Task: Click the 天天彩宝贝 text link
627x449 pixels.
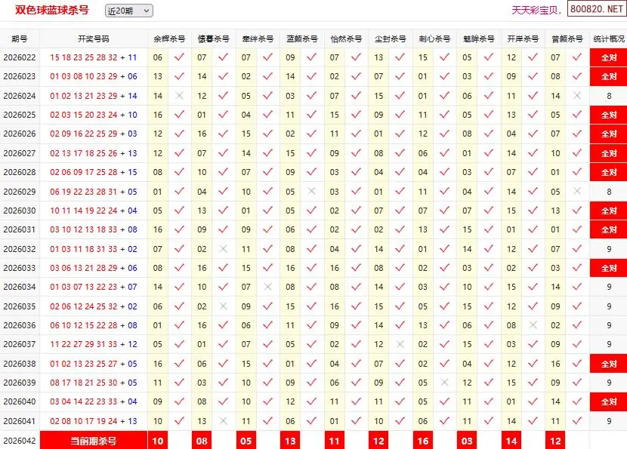Action: (x=536, y=11)
